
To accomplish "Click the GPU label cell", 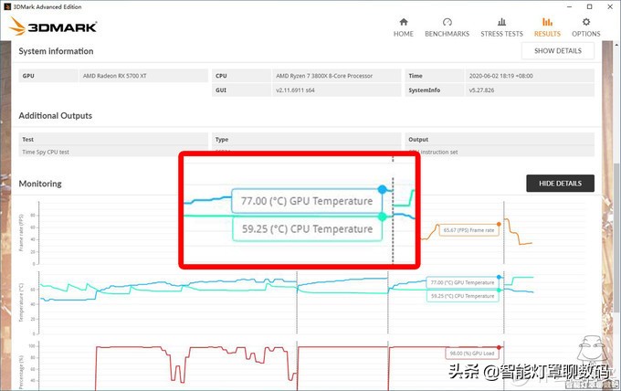I will (48, 76).
